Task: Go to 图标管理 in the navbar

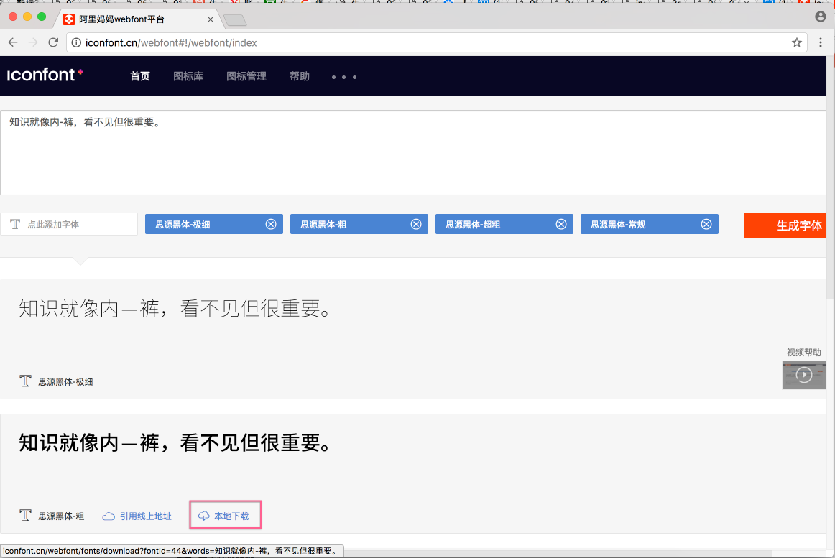Action: click(x=246, y=76)
